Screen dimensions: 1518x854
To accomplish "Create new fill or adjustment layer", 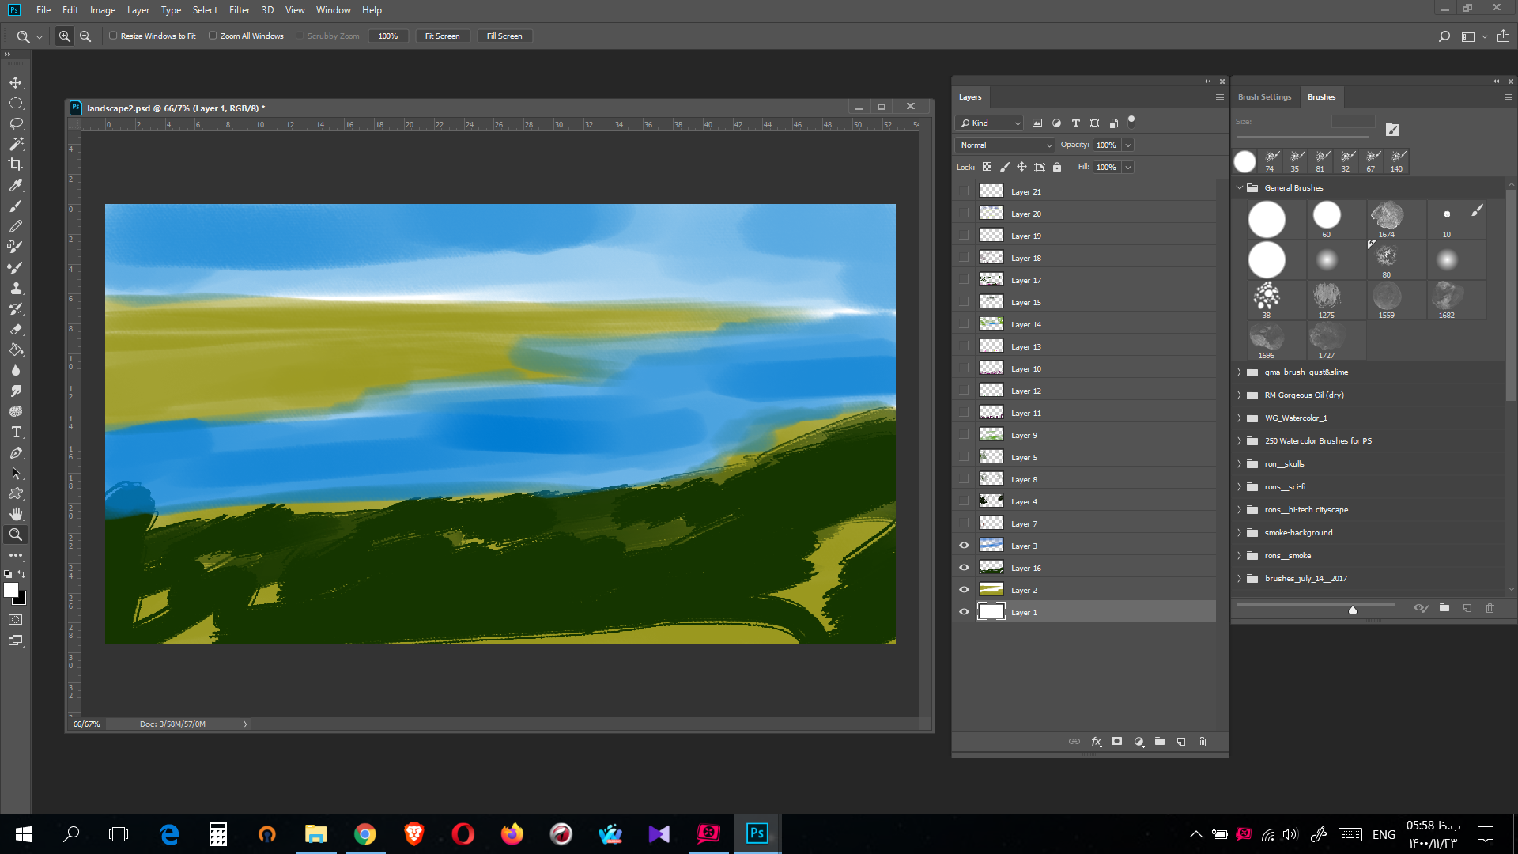I will pos(1138,742).
